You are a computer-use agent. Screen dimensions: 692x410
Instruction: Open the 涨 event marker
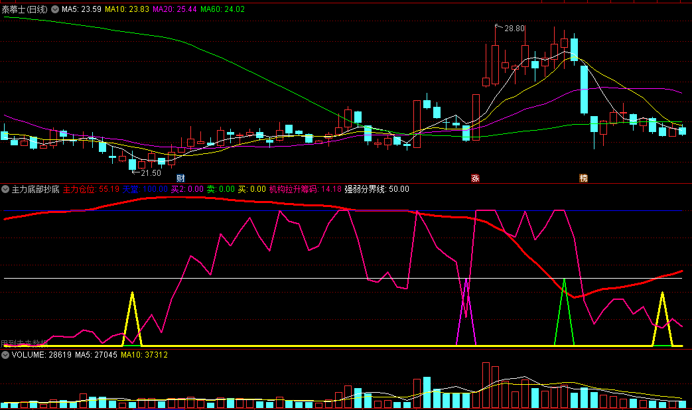coord(475,178)
